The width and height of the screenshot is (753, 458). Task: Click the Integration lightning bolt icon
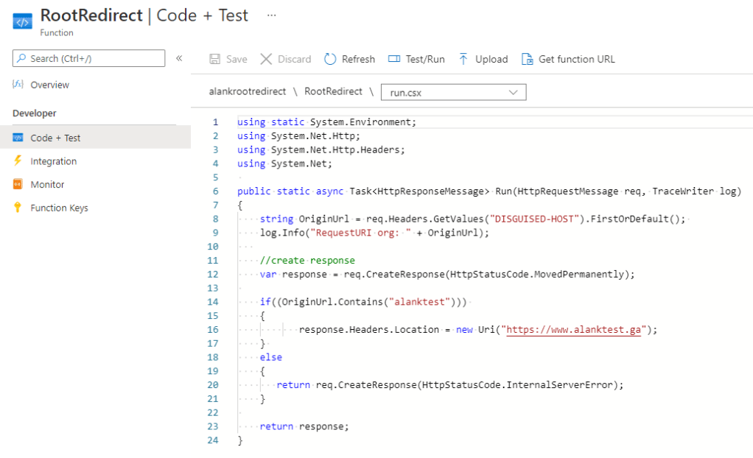[x=18, y=161]
